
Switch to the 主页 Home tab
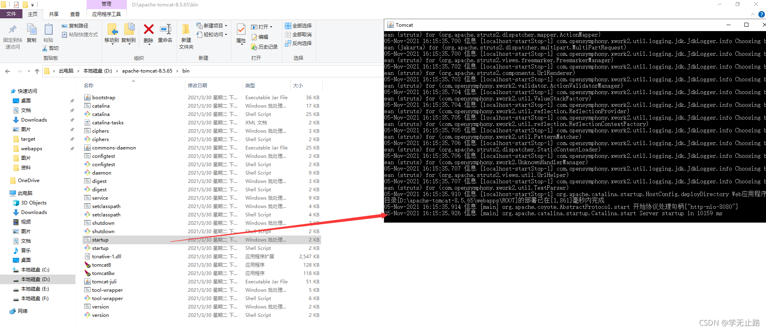click(33, 14)
